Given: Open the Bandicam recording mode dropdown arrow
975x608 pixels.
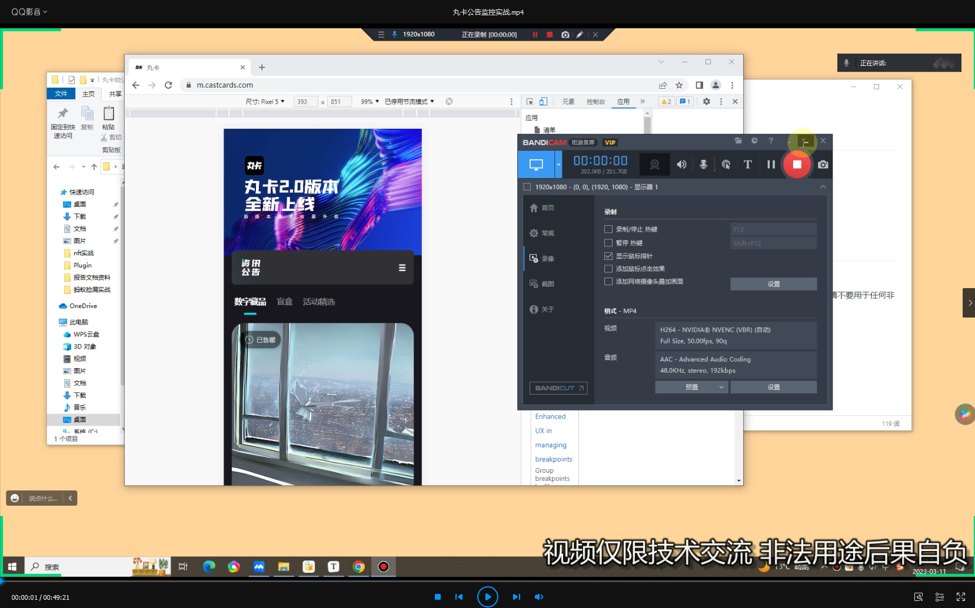Looking at the screenshot, I should [558, 165].
